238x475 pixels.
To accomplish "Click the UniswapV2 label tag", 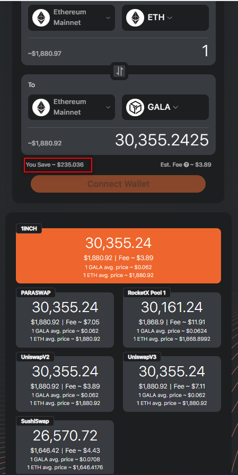I will point(35,357).
